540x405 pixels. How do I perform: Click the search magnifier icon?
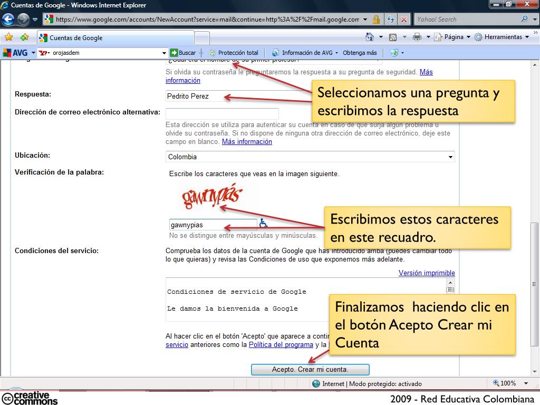pyautogui.click(x=525, y=20)
